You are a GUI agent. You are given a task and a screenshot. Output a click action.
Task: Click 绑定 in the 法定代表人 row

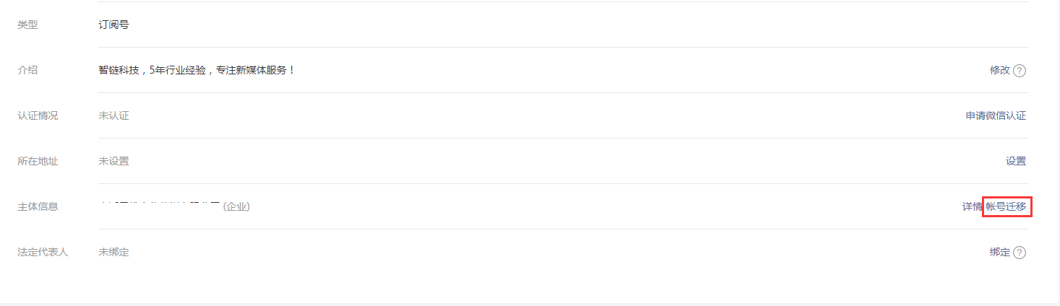pos(999,252)
